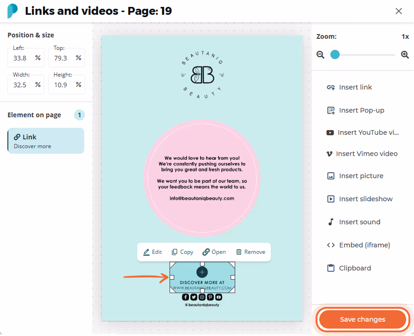
Task: Click Remove in the link toolbar
Action: coord(250,252)
